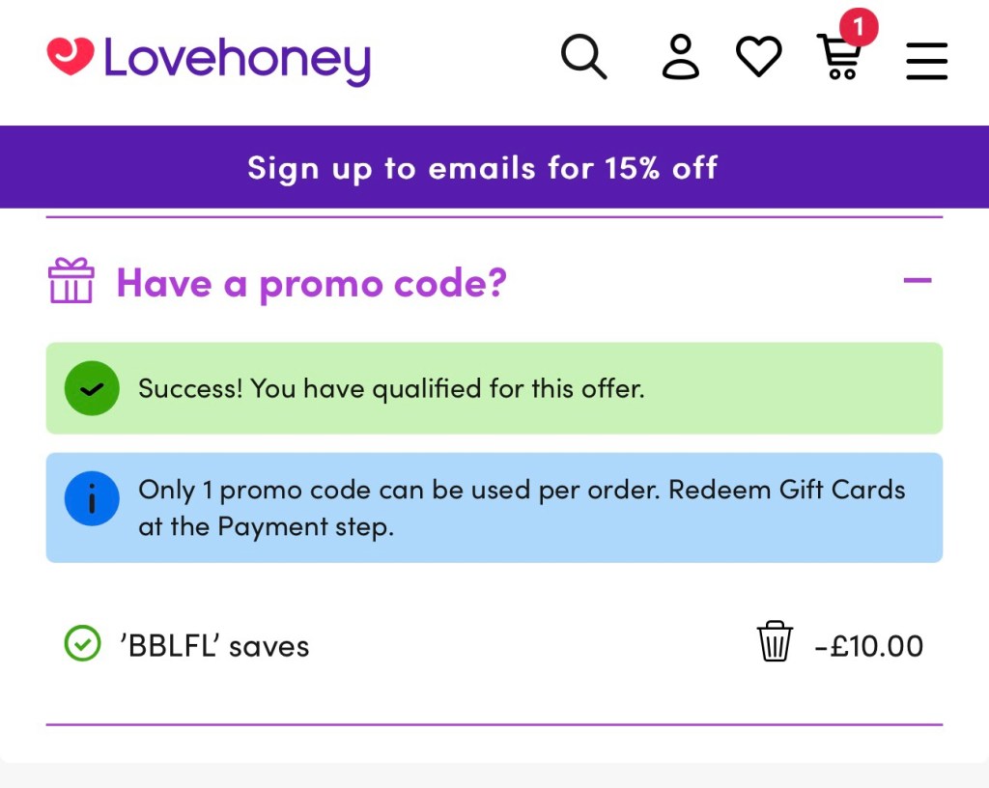This screenshot has width=989, height=788.
Task: Click the -£10.00 discount amount
Action: click(866, 645)
